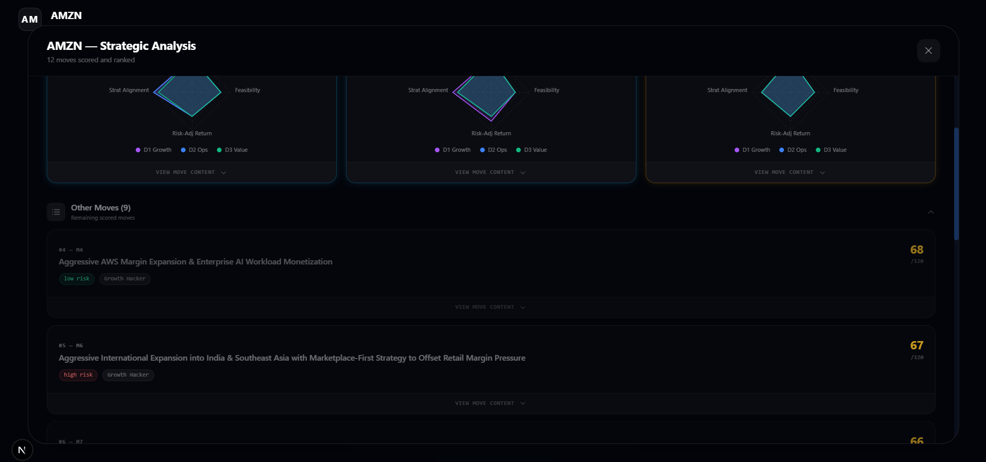This screenshot has width=986, height=462.
Task: Click Growth Hacker tag on International Expansion move
Action: [128, 375]
